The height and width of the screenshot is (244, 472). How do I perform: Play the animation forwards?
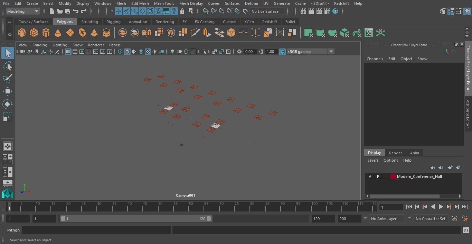point(441,207)
